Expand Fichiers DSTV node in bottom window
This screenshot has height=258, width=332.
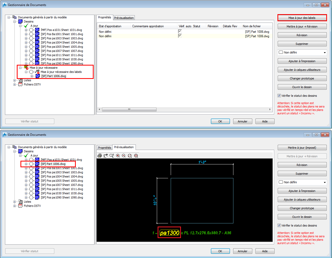15,206
